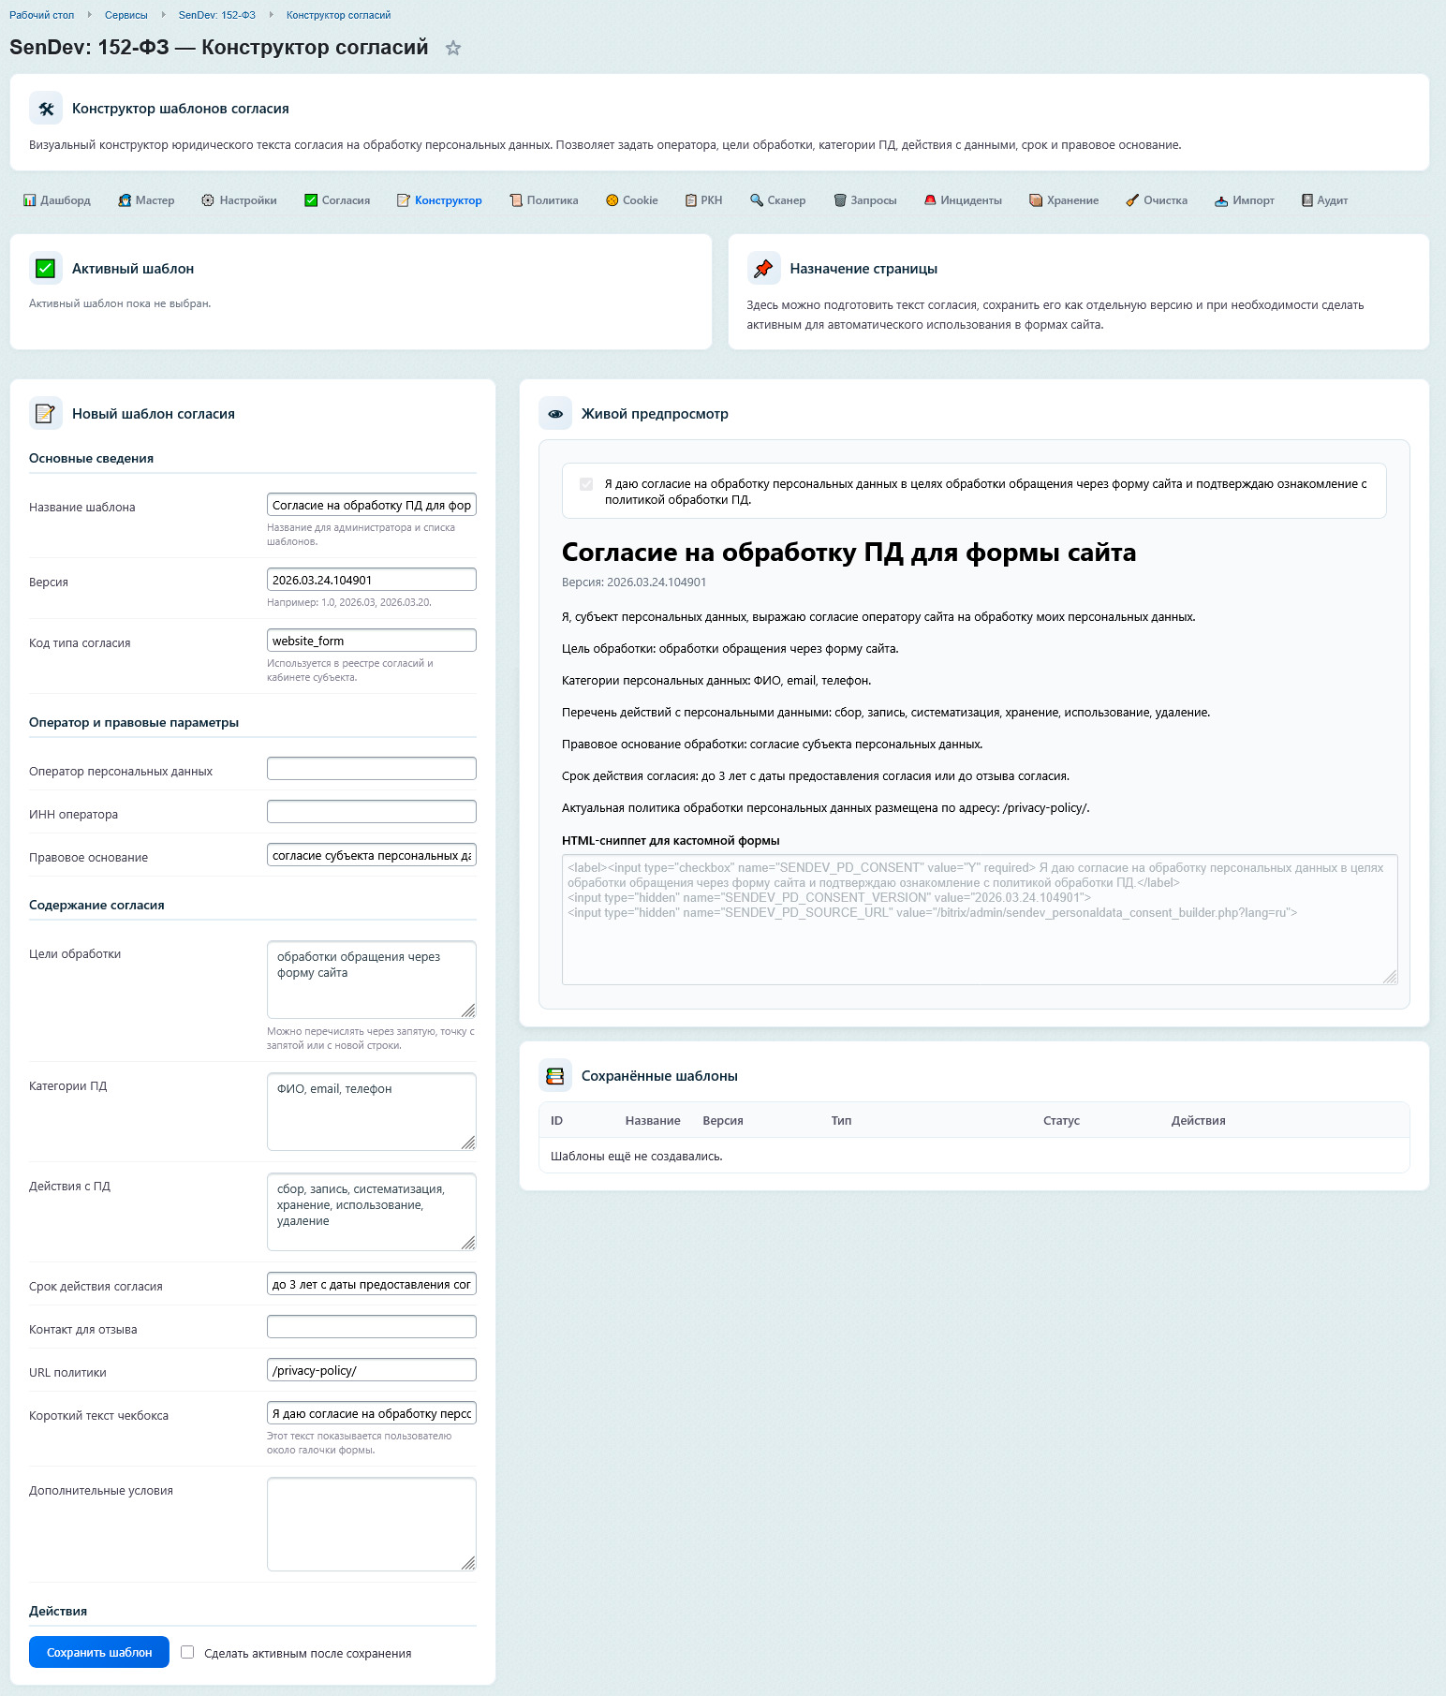Open the Сканер magnifier tab
The width and height of the screenshot is (1446, 1696).
[757, 200]
